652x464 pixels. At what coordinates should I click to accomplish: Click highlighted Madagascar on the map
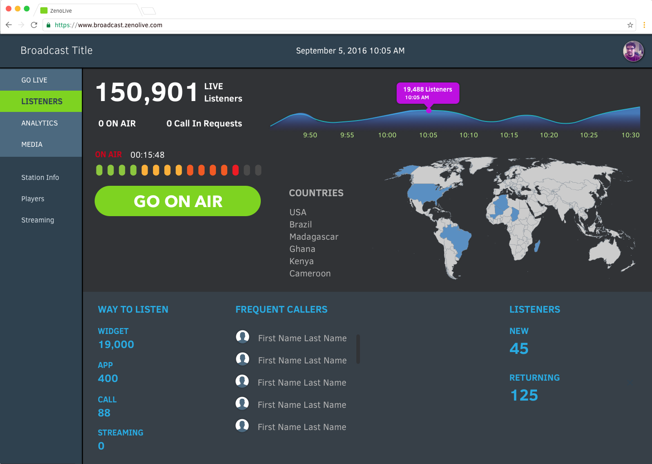(x=537, y=246)
